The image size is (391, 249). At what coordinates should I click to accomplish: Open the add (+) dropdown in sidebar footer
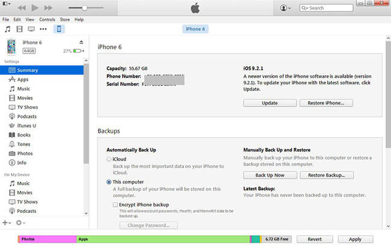7,223
